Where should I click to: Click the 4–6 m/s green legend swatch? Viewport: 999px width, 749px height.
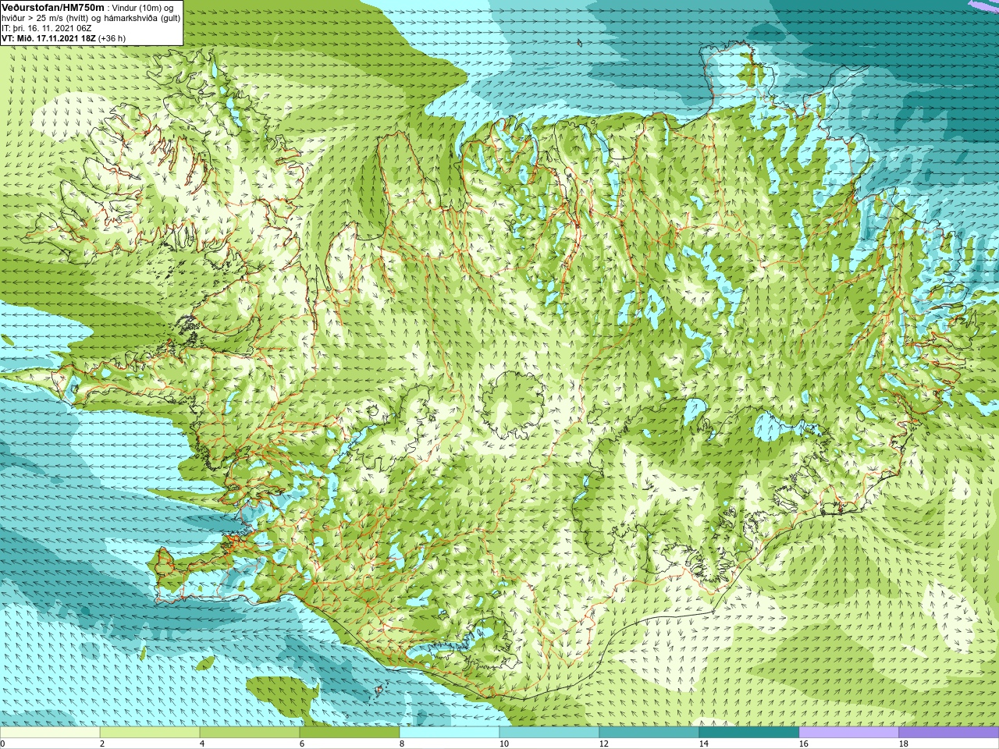pos(250,733)
